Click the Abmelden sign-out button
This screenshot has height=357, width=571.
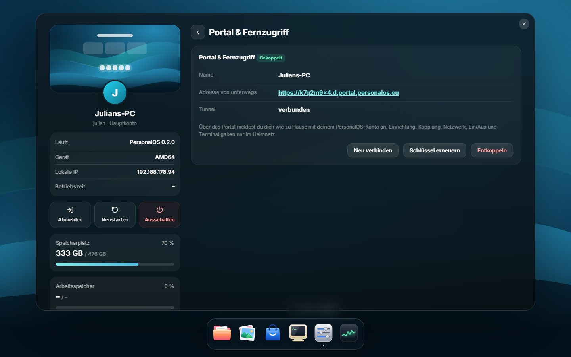pos(70,215)
